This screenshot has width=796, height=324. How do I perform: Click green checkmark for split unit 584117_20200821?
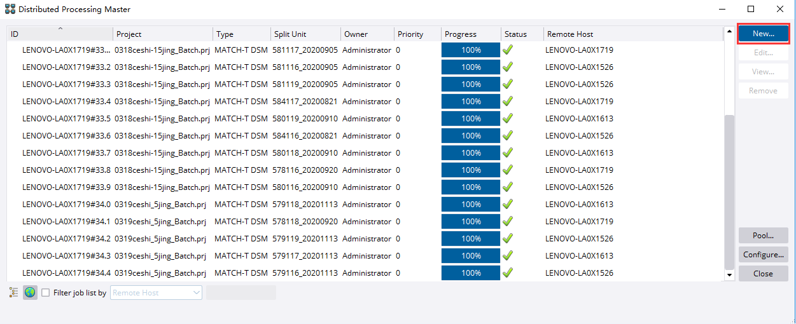coord(508,101)
